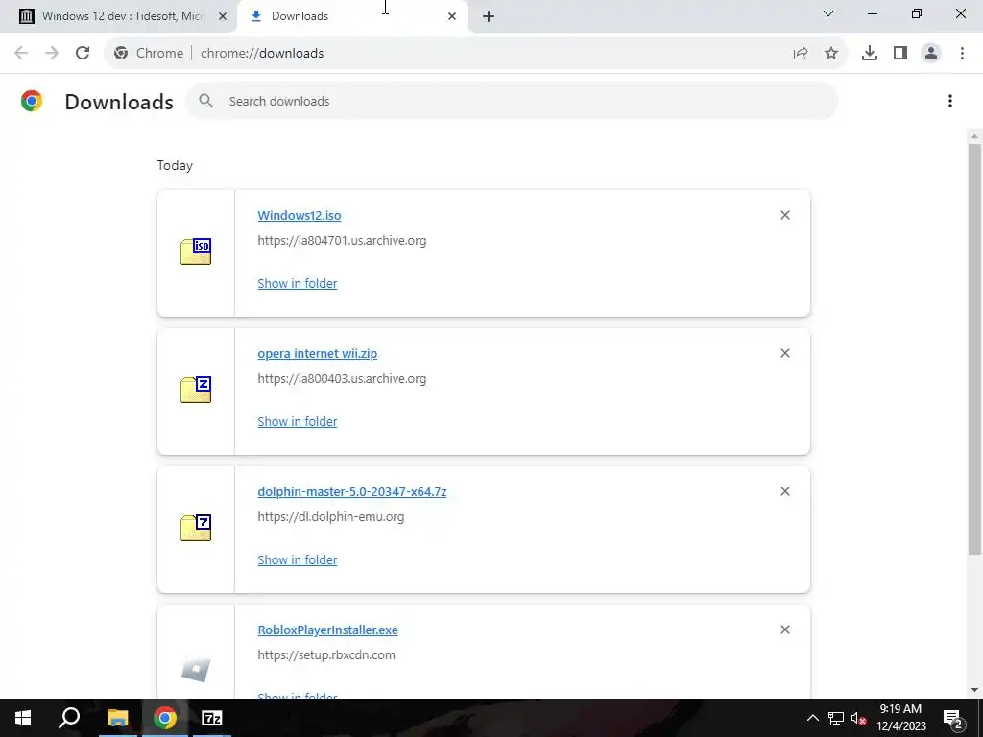Open 7-Zip from the taskbar

(x=212, y=718)
